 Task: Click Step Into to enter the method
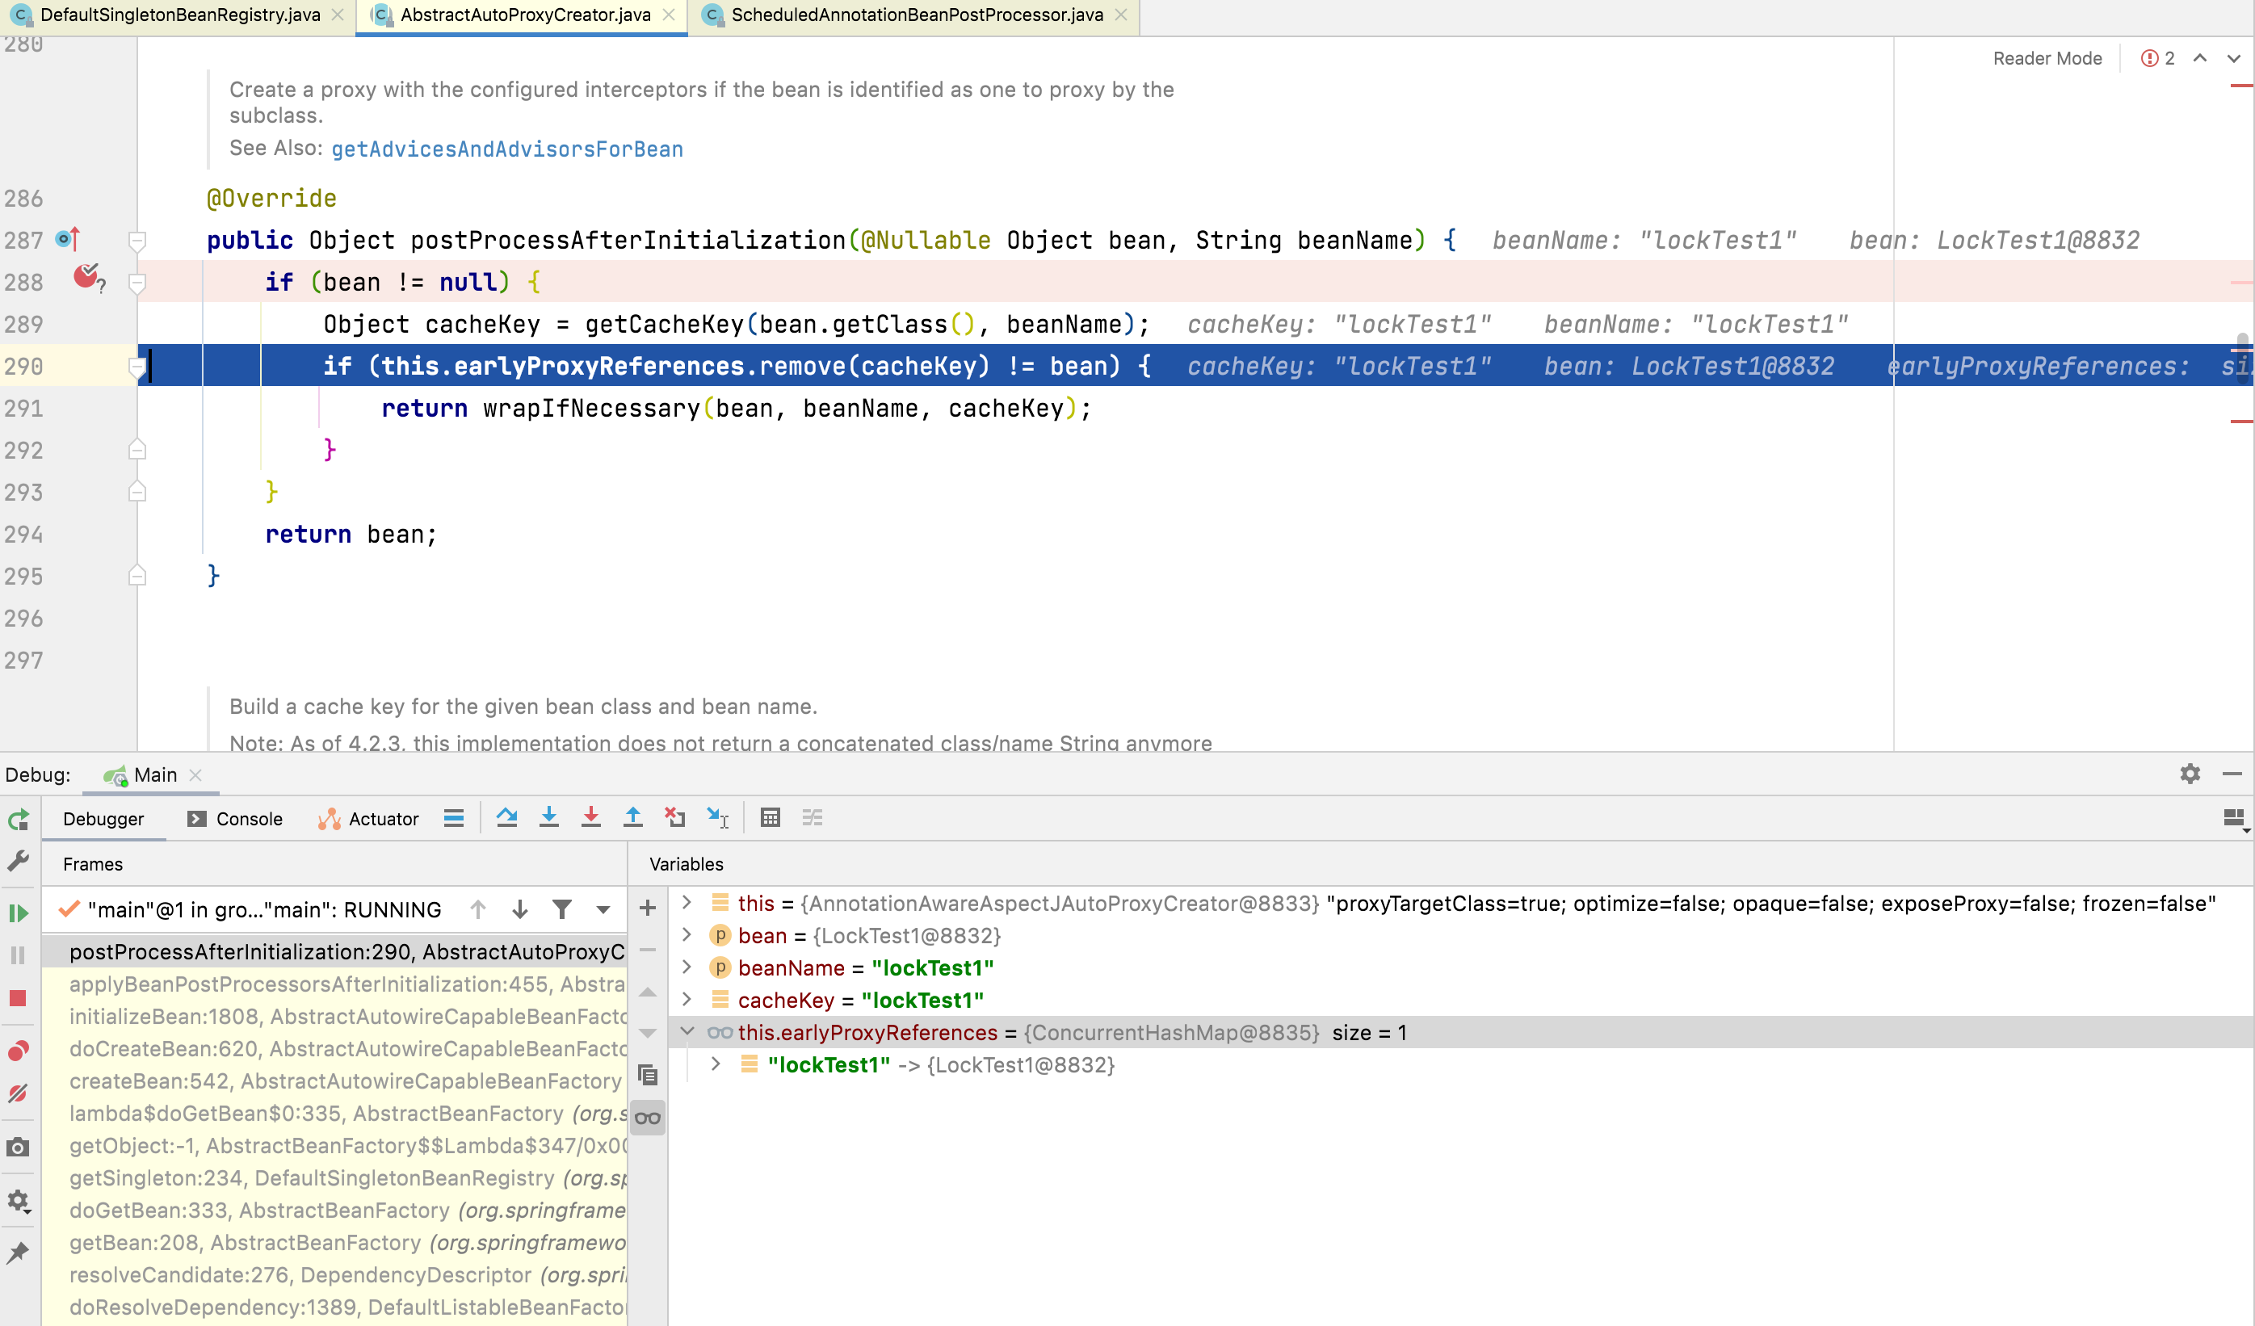click(548, 817)
